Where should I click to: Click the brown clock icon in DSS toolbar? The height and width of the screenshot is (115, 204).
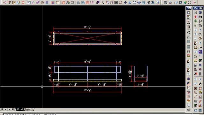tap(200, 39)
